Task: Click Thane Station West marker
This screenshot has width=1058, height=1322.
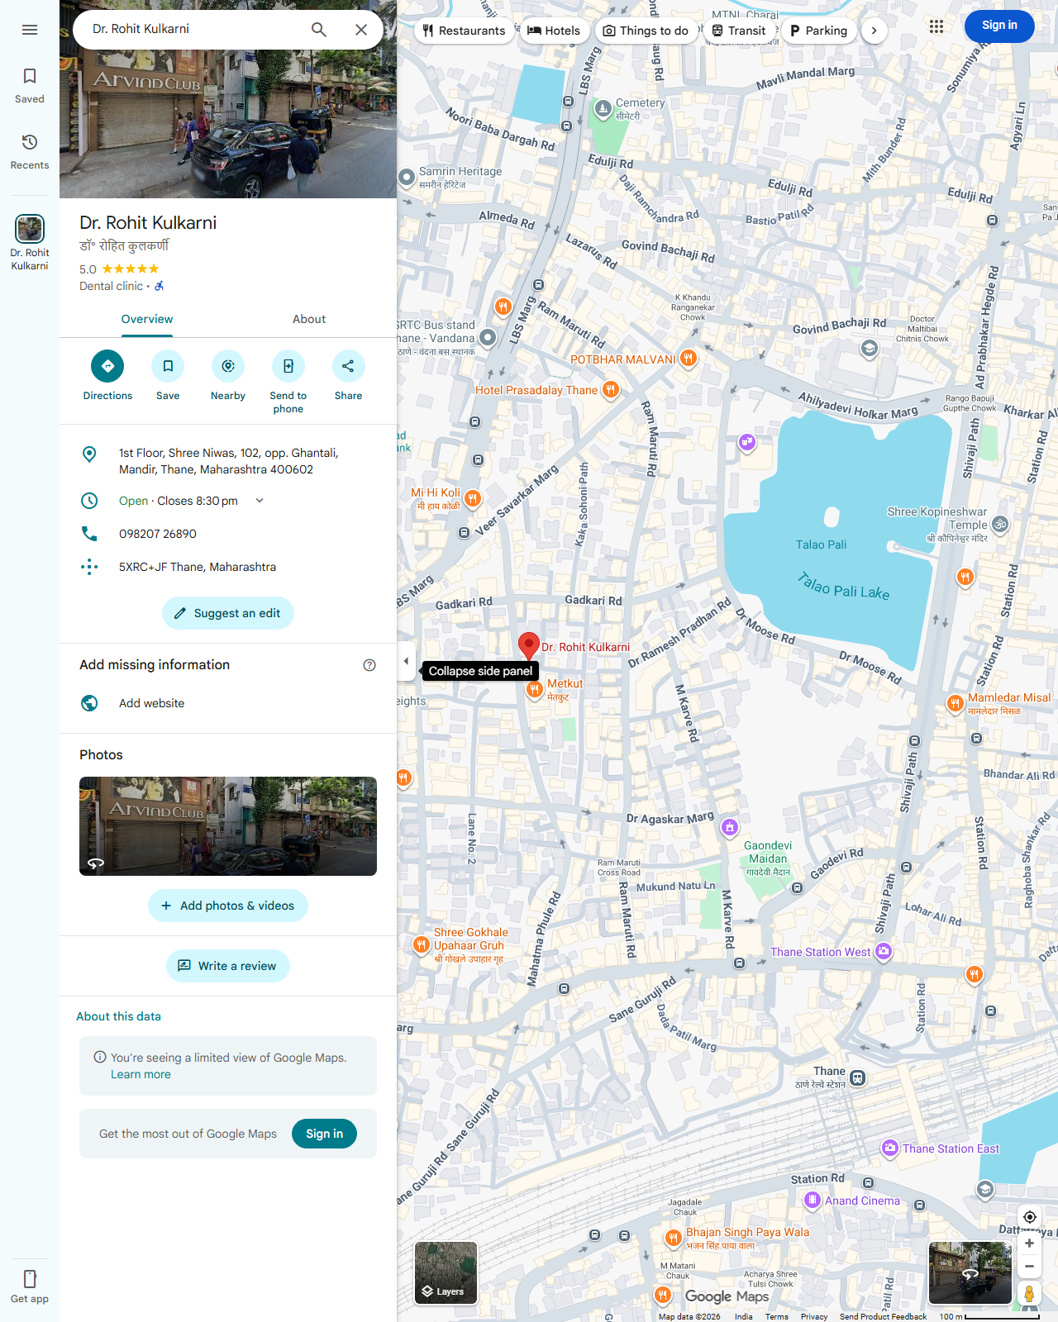Action: click(884, 952)
